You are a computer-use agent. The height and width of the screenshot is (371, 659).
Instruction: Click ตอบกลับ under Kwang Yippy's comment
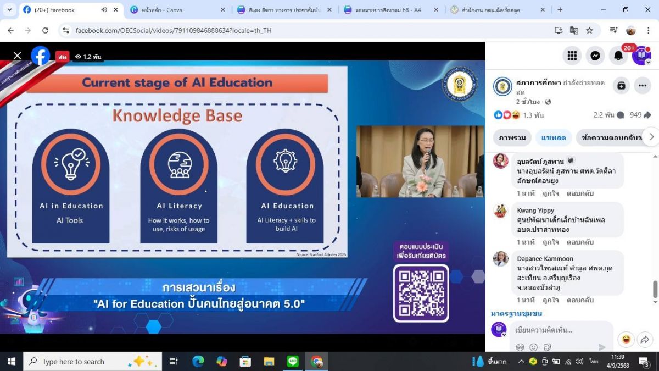point(580,242)
